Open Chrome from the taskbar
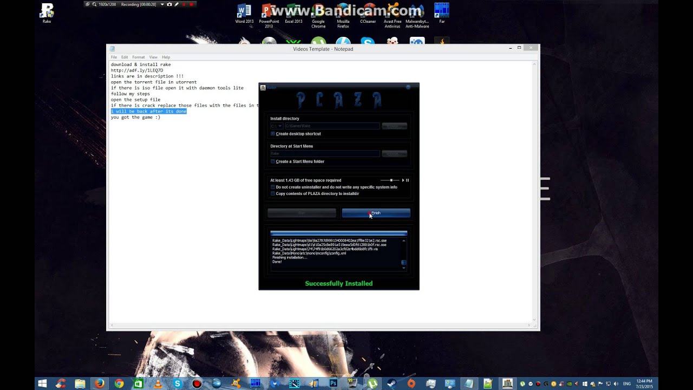The width and height of the screenshot is (693, 390). 119,383
